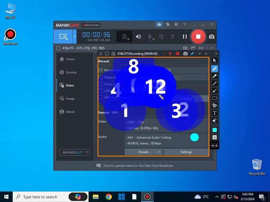Click the Type here to search box
Screen dimensions: 270x202
point(51,197)
